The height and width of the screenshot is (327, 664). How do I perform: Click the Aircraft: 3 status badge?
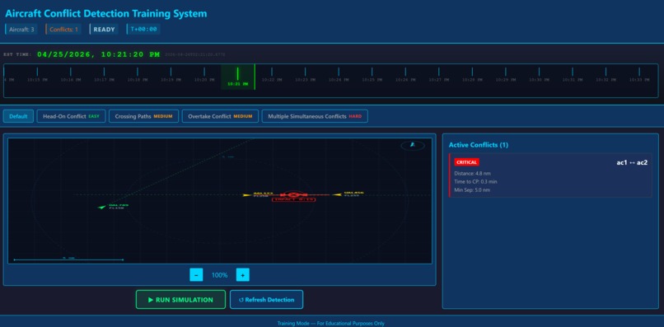(x=21, y=29)
